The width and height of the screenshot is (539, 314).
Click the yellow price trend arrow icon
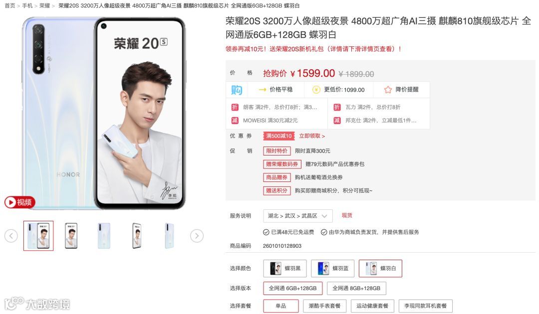click(x=263, y=90)
